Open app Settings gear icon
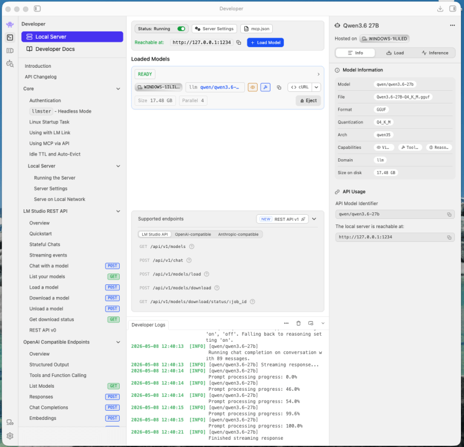464x447 pixels. [x=10, y=436]
